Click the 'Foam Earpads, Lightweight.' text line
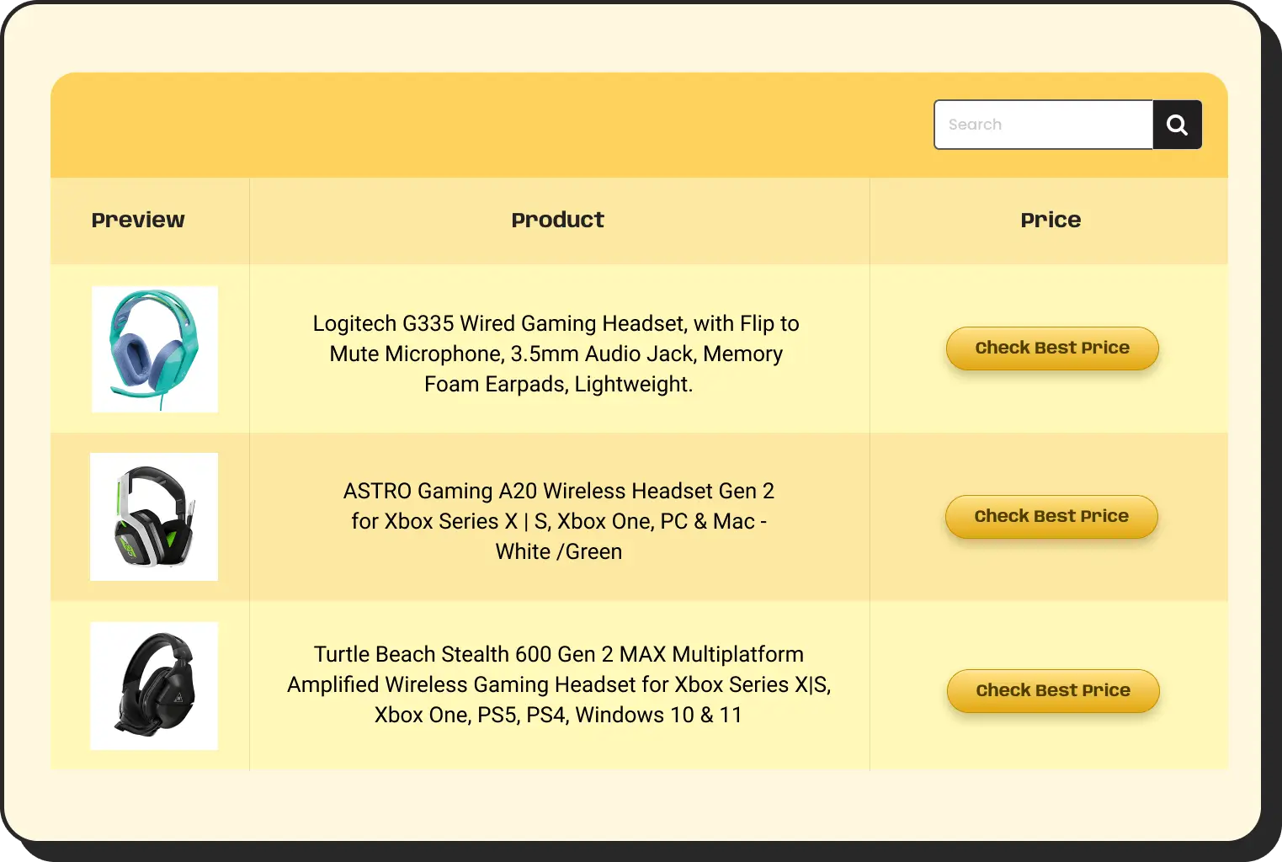Screen dimensions: 1282x862 558,385
